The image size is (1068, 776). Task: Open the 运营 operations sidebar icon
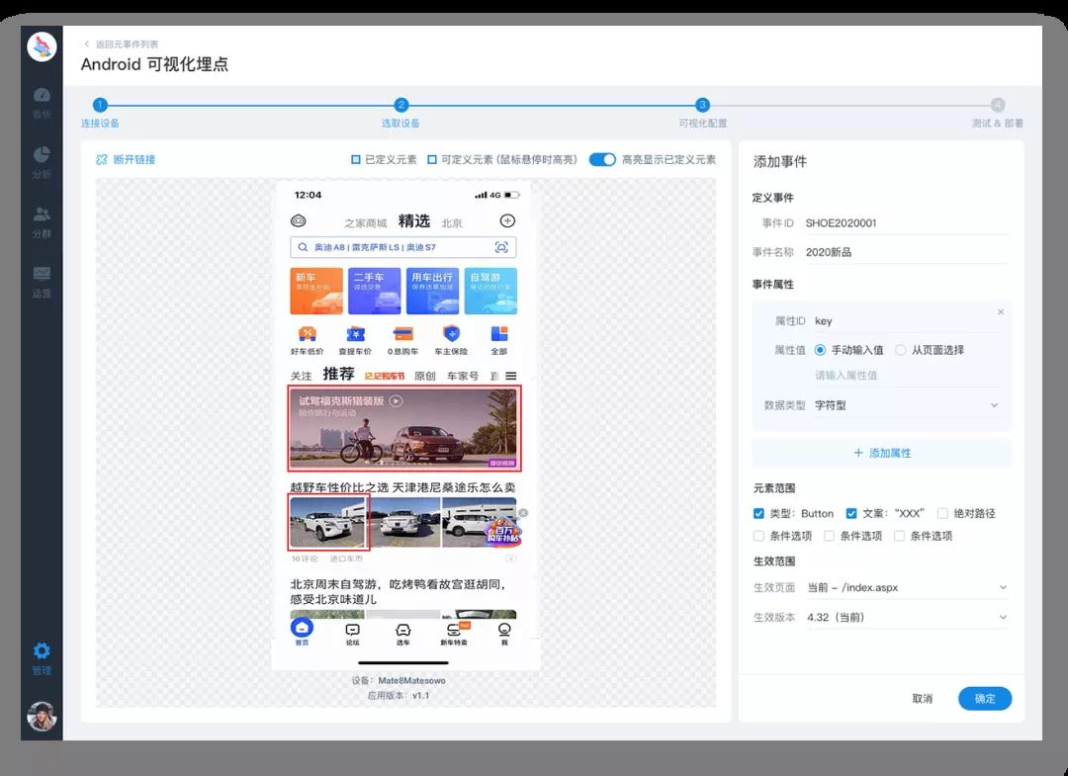tap(42, 274)
